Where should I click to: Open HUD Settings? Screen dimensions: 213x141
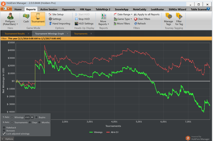tap(84, 24)
